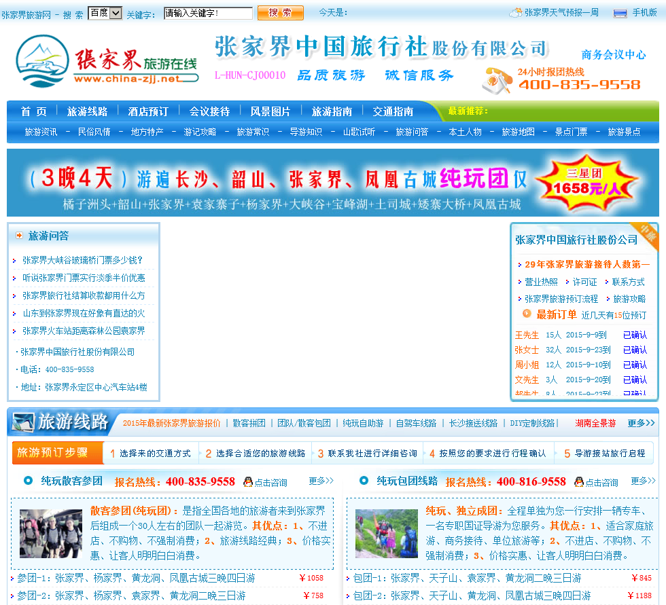Open question 山东到张家界现在好象有直达的火
The width and height of the screenshot is (666, 605).
coord(84,314)
